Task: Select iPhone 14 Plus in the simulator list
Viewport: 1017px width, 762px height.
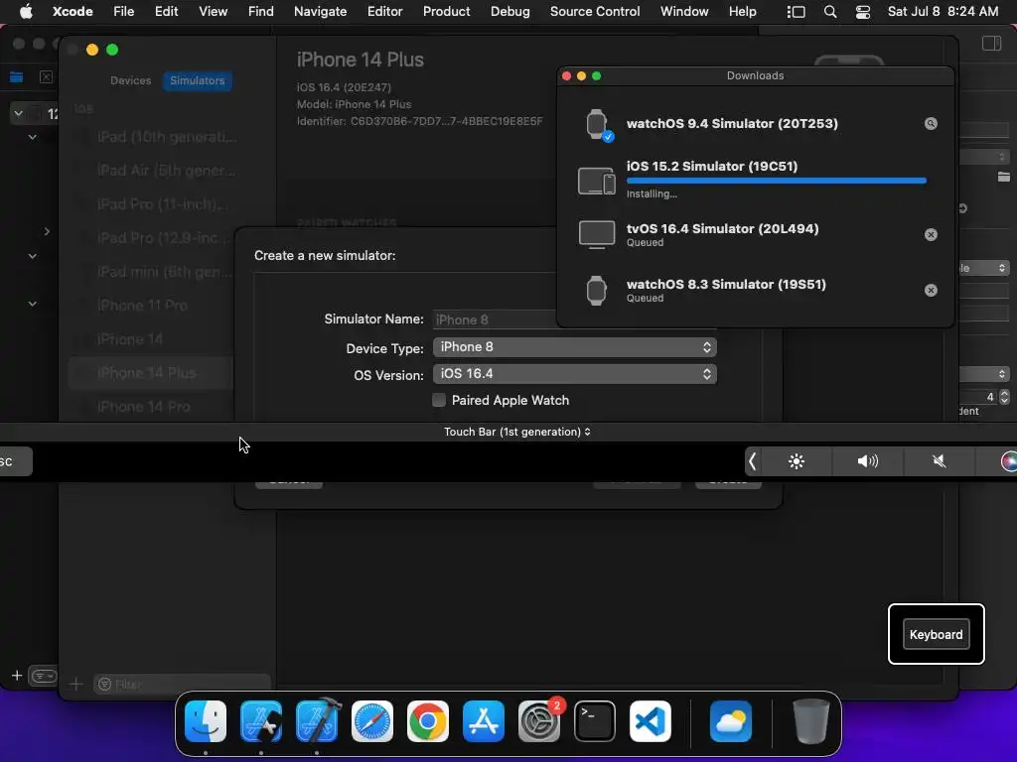Action: 151,373
